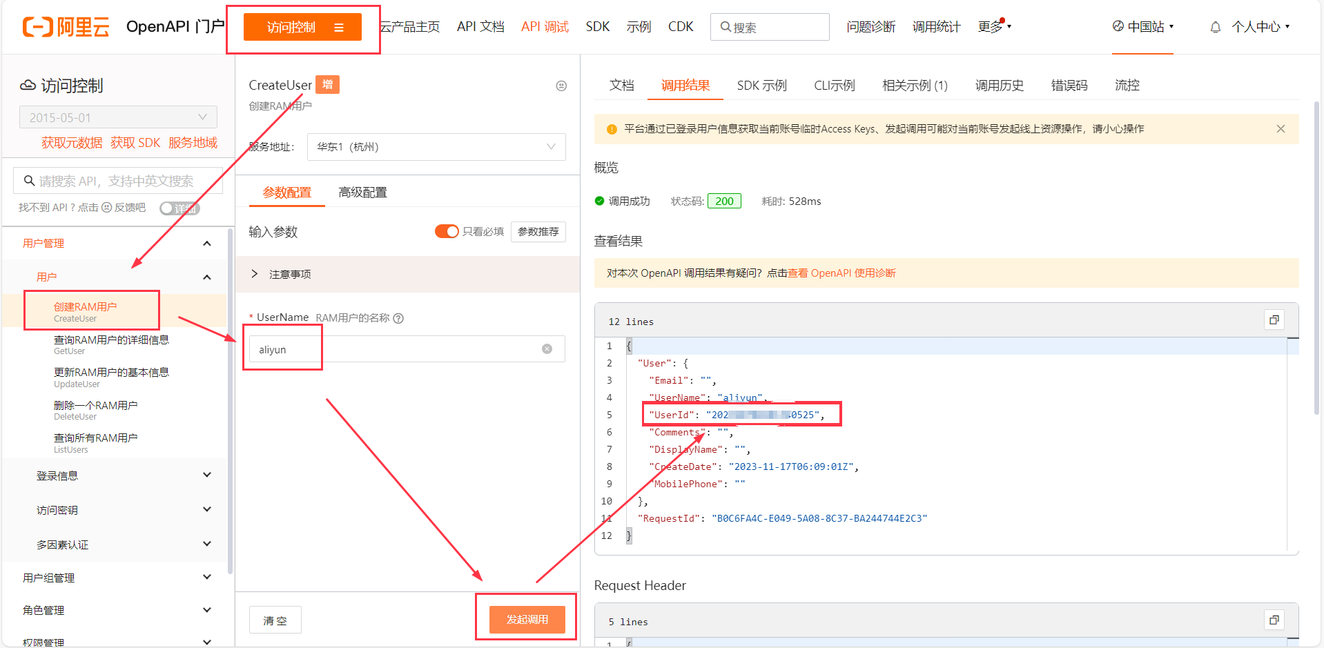Open the 更多 menu
Image resolution: width=1324 pixels, height=648 pixels.
[x=994, y=27]
